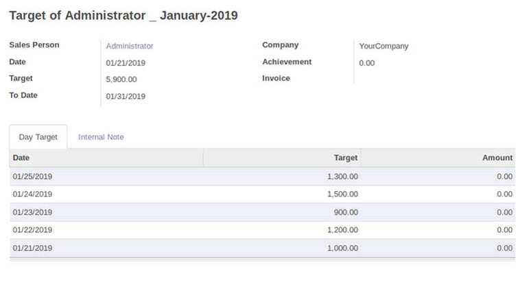Select the Day Target tab
Viewport: 522px width, 291px height.
point(38,137)
